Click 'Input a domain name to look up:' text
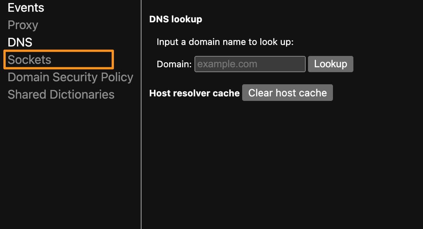Screen dimensions: 423x229 225,42
